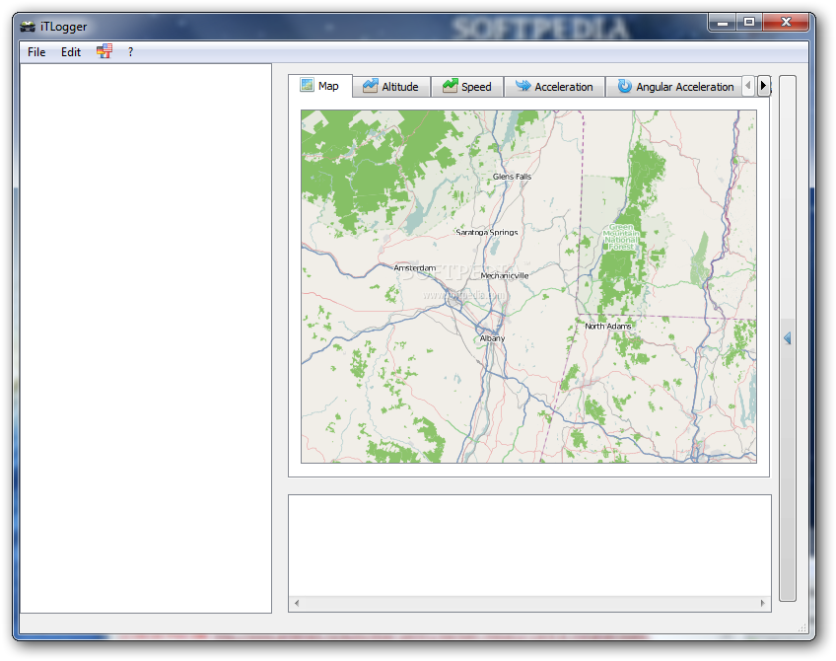The width and height of the screenshot is (836, 661).
Task: Click left arrow of bottom horizontal scrollbar
Action: pos(297,603)
